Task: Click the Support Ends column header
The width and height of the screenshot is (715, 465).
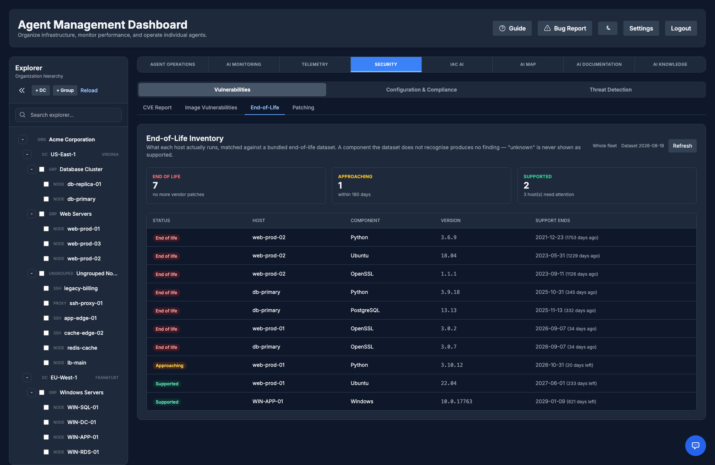Action: (x=553, y=221)
